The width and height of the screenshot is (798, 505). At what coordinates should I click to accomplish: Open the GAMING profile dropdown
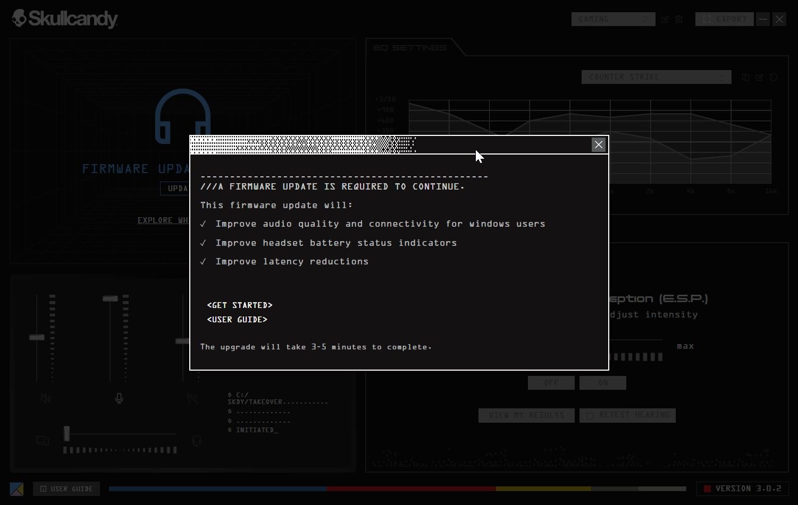613,19
